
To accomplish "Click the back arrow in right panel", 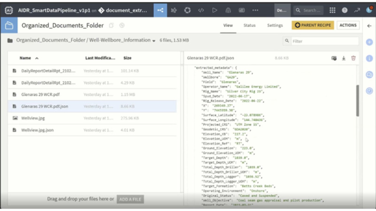I will pos(369,26).
